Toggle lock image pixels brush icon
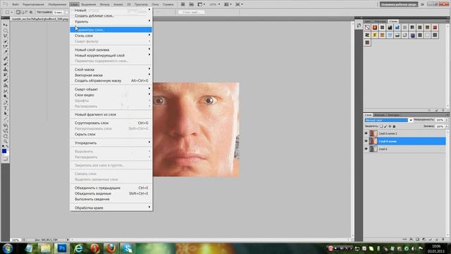The height and width of the screenshot is (254, 451). 385,126
